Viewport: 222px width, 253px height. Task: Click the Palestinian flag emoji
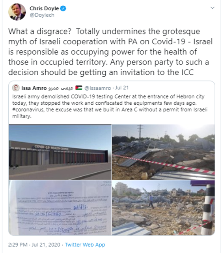tap(79, 88)
